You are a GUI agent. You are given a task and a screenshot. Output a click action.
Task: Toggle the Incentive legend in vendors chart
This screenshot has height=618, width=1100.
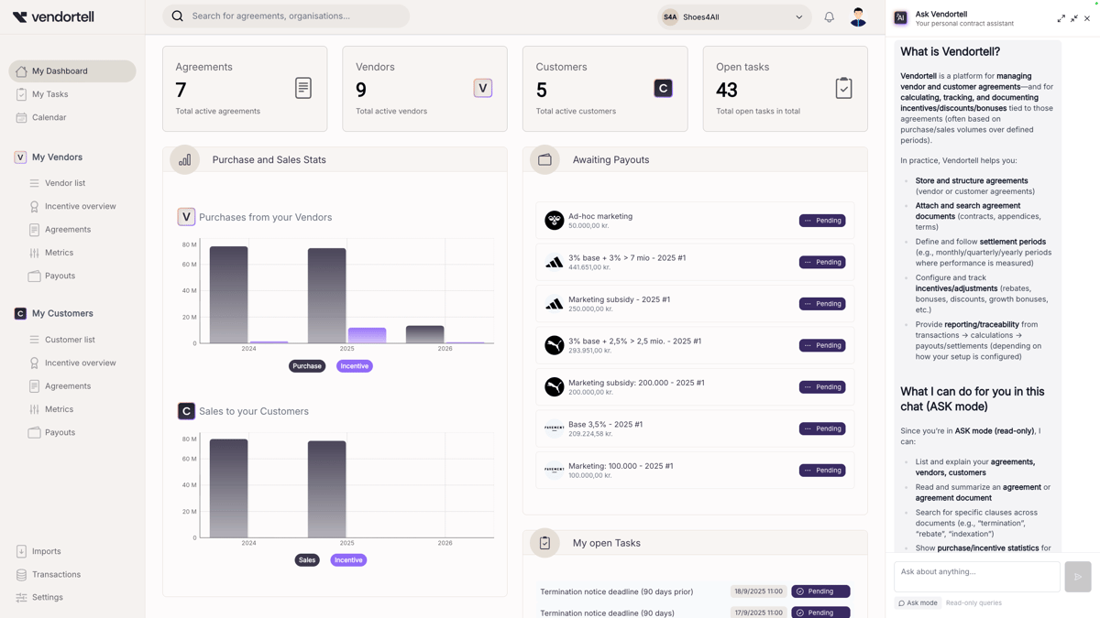354,366
